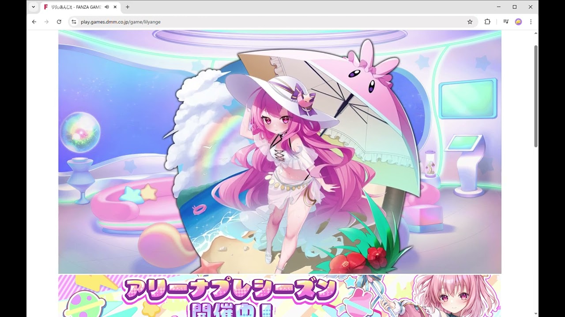Click the page's vertical scrollbar thumb
The height and width of the screenshot is (317, 565).
(x=536, y=96)
